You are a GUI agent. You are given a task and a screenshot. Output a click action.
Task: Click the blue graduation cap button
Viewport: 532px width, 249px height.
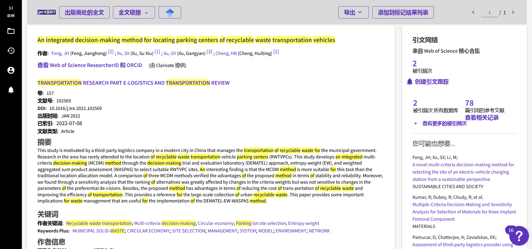tap(170, 12)
